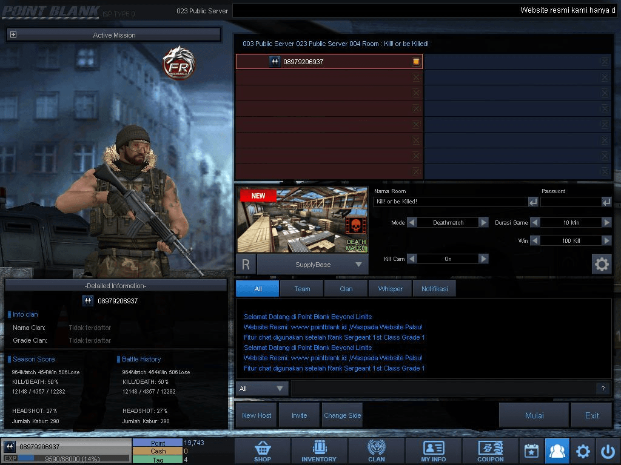Open the SHOP menu icon
The width and height of the screenshot is (621, 465).
(263, 451)
